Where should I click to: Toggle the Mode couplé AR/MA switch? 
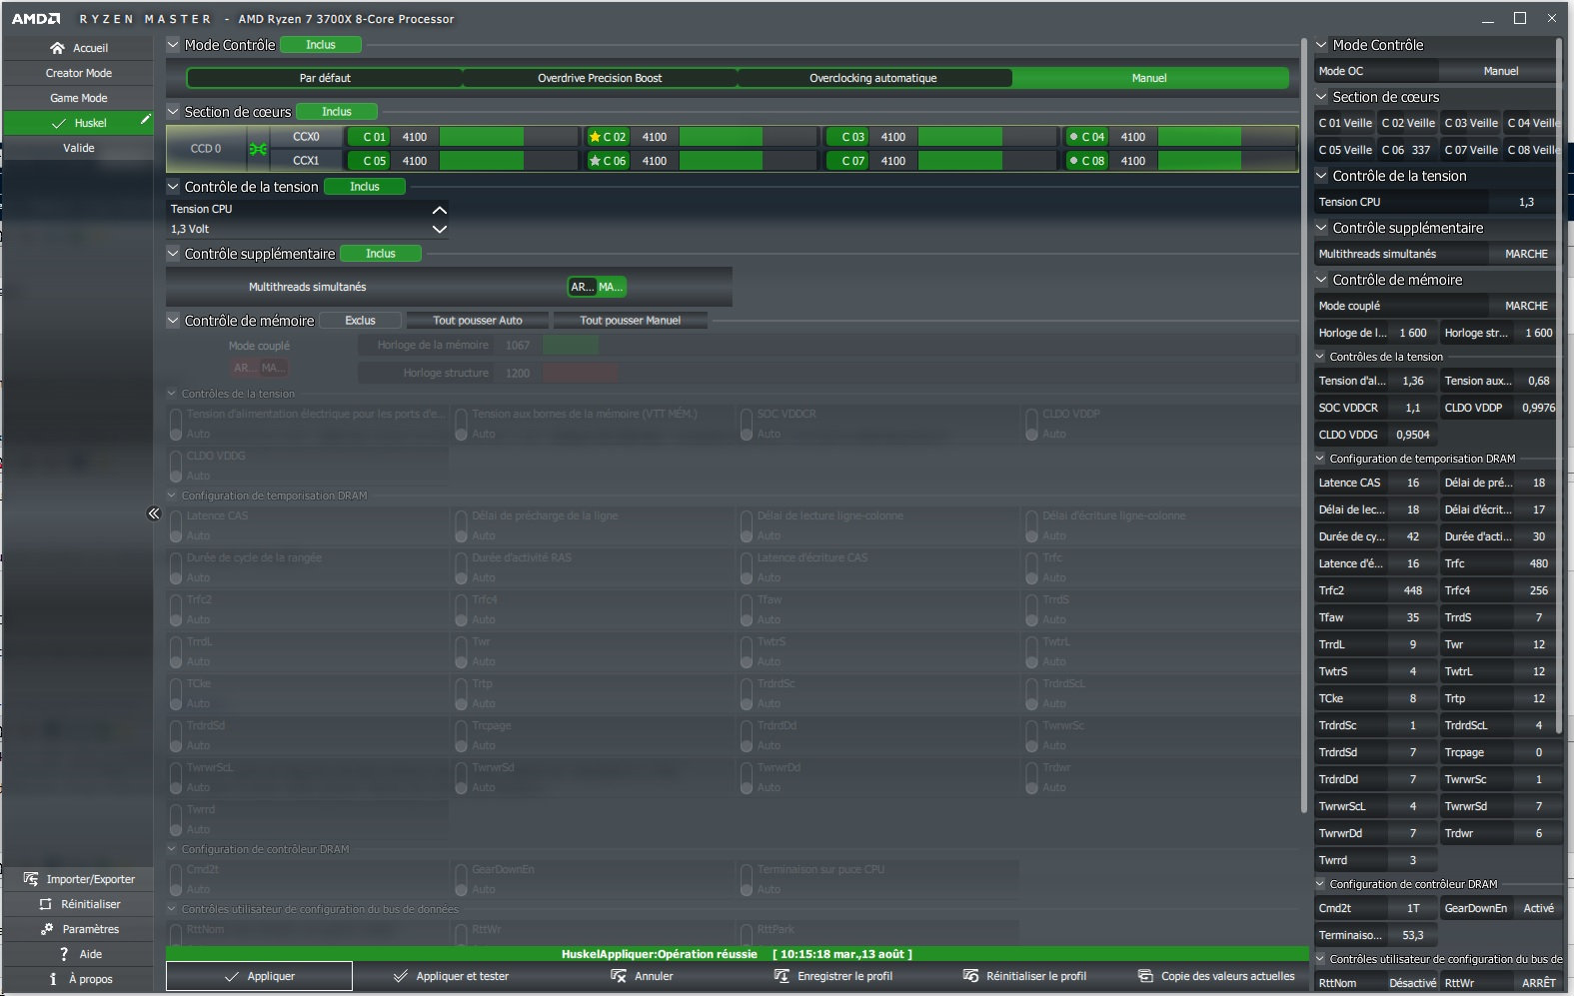(x=260, y=368)
